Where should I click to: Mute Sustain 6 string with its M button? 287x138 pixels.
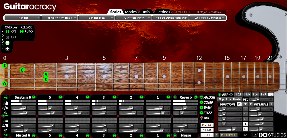[34, 97]
